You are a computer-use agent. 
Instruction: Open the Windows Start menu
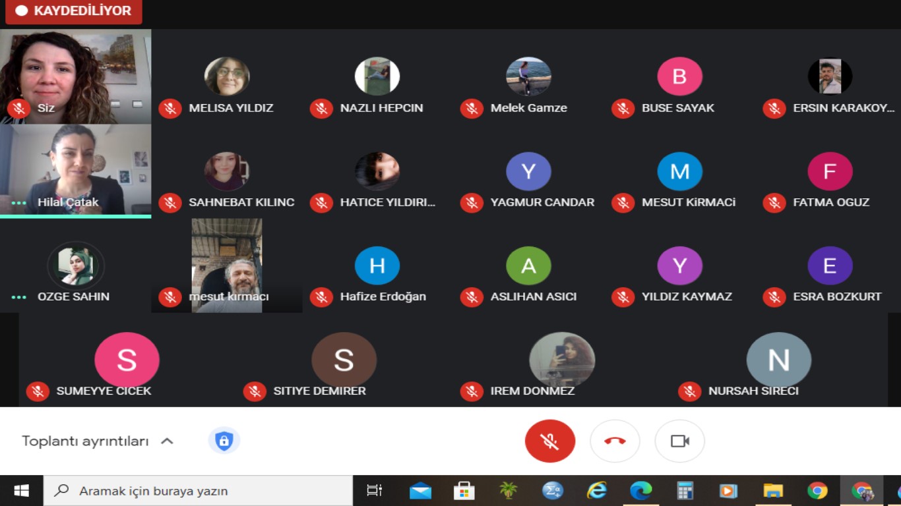coord(21,491)
